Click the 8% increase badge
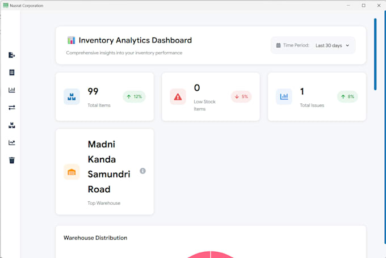This screenshot has height=258, width=386. point(347,96)
